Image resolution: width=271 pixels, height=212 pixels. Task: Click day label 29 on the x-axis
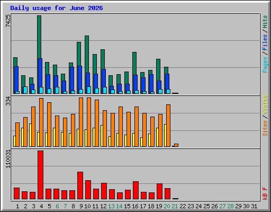(238, 206)
